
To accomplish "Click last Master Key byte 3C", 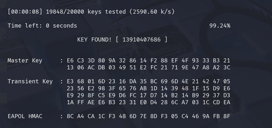I will [x=226, y=68].
